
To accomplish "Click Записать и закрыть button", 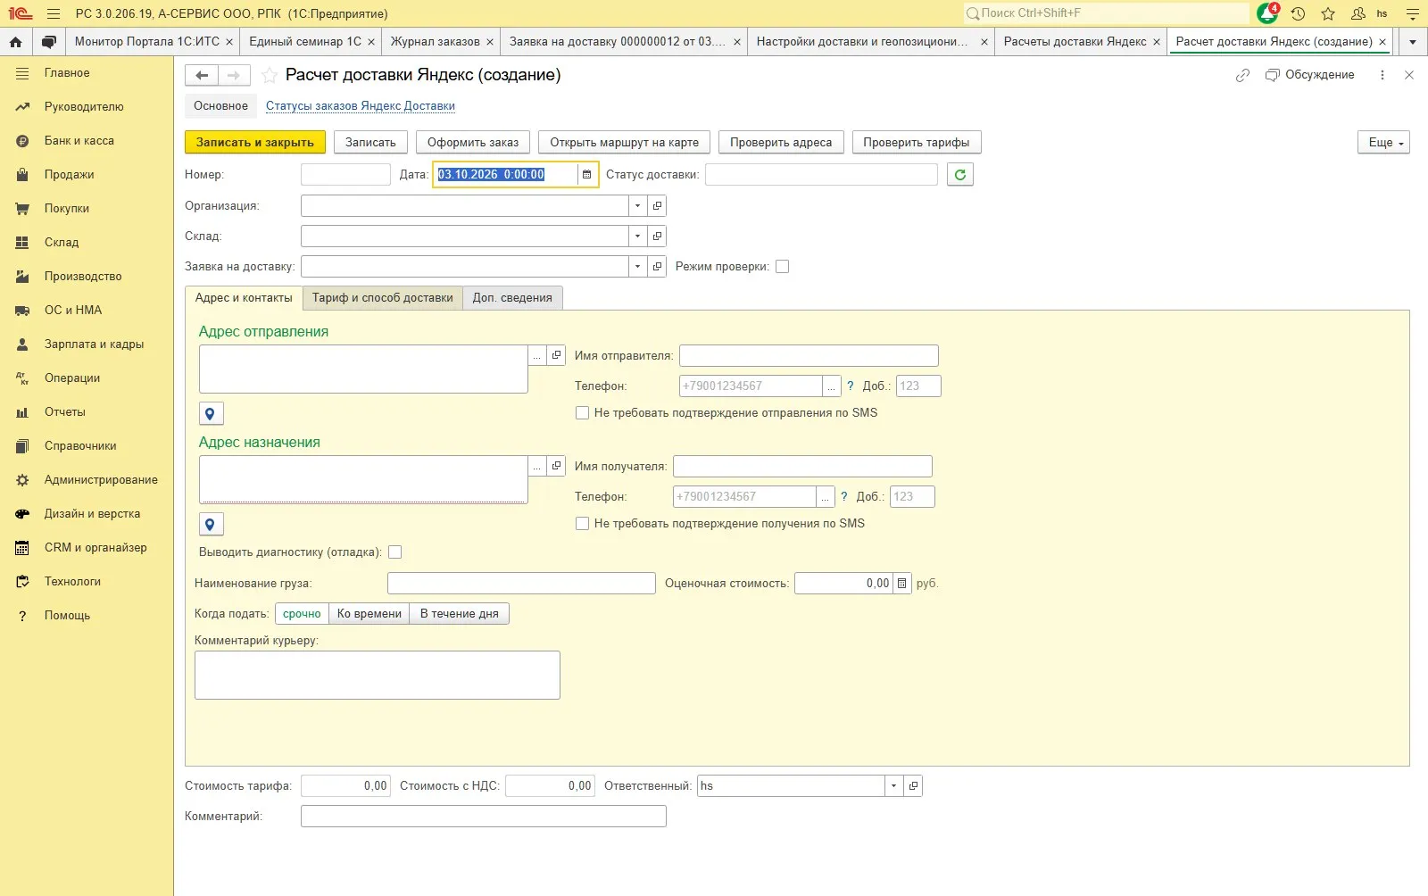I will click(x=255, y=142).
